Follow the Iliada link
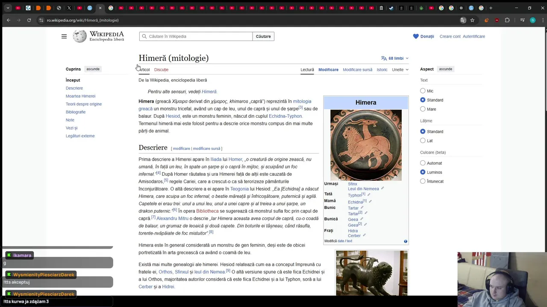This screenshot has width=547, height=307. click(x=216, y=159)
